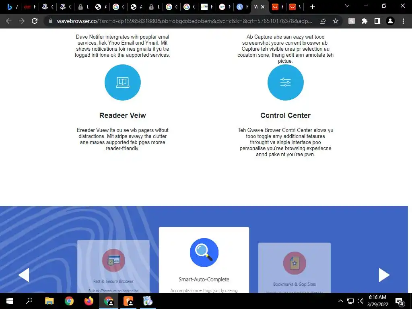Open the Windows Start menu
The height and width of the screenshot is (309, 412).
pyautogui.click(x=10, y=301)
